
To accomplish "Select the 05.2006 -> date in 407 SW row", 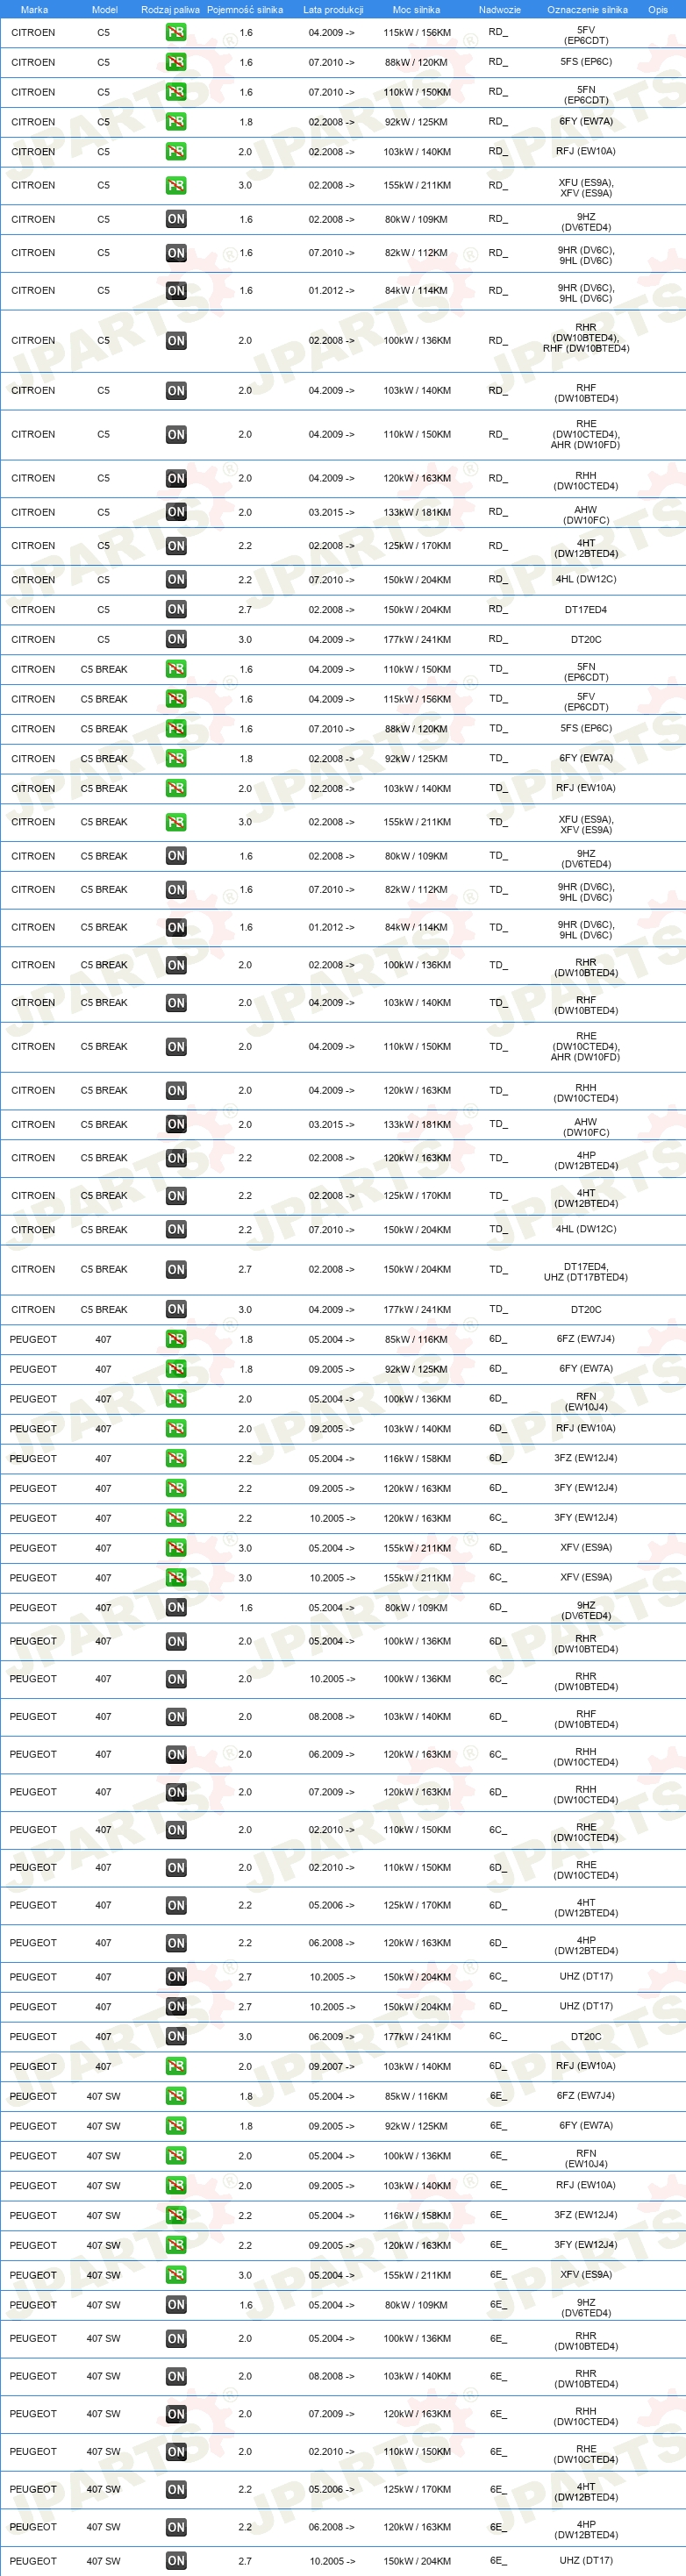I will pyautogui.click(x=331, y=2489).
